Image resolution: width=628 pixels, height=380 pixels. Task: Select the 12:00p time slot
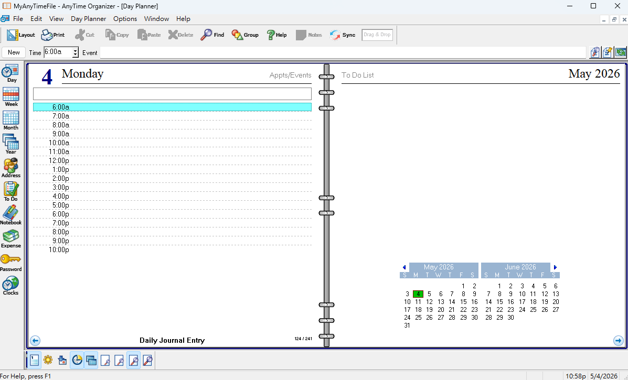pyautogui.click(x=172, y=161)
